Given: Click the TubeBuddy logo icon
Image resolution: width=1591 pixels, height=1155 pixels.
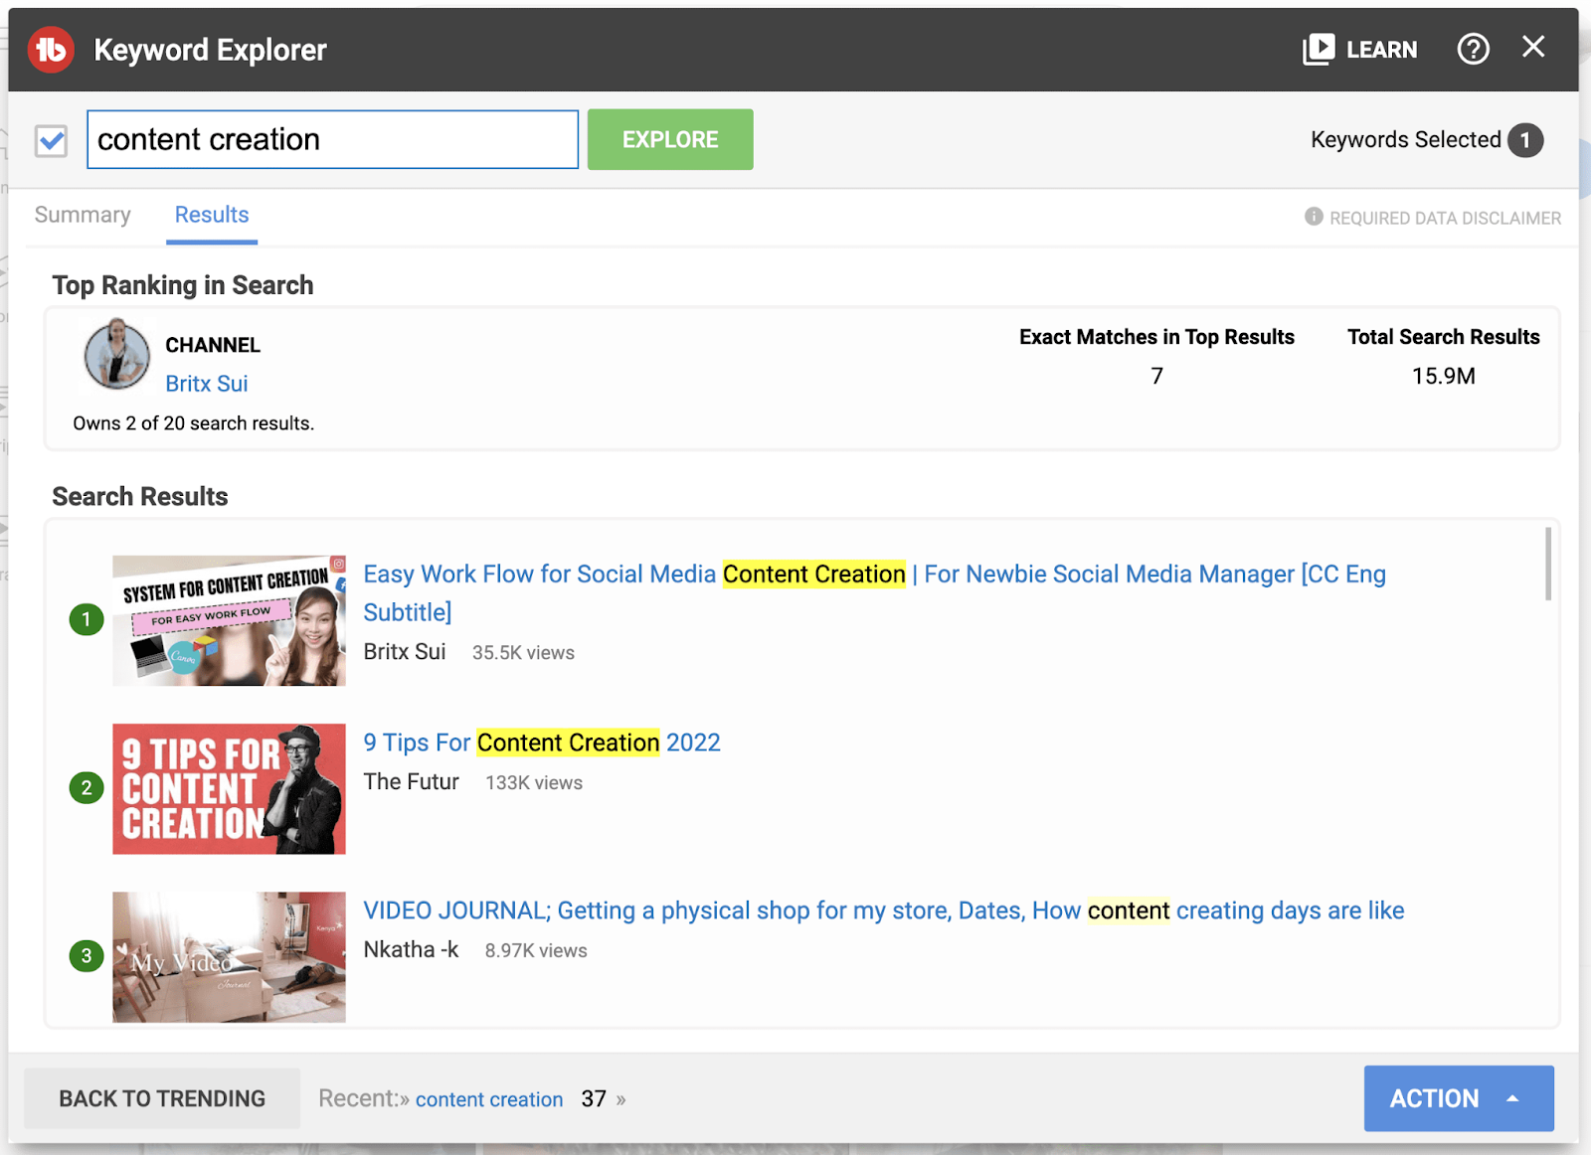Looking at the screenshot, I should (51, 50).
